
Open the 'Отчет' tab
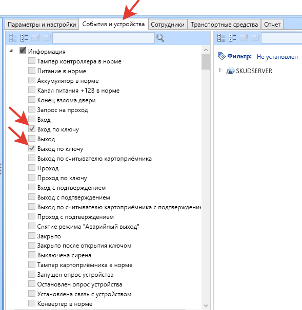tap(272, 25)
